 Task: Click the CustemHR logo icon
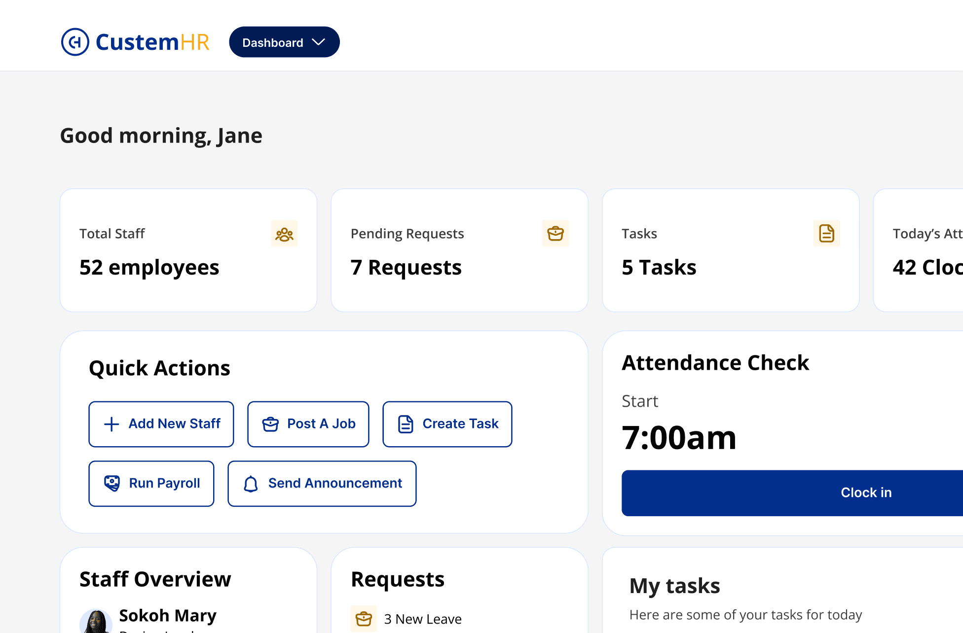coord(75,42)
